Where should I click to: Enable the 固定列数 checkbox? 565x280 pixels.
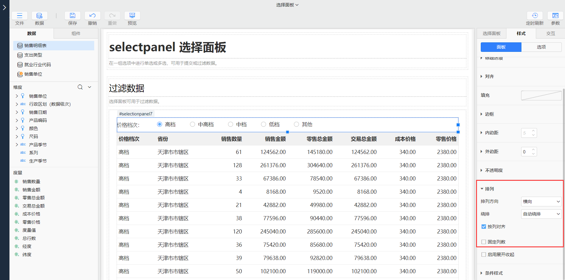(484, 242)
